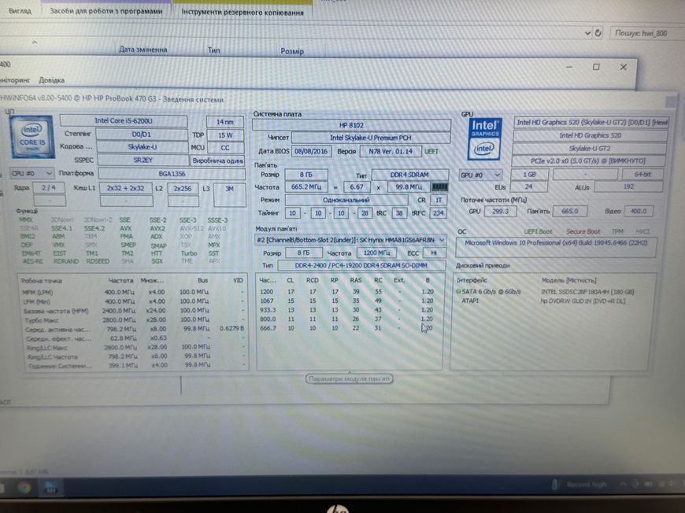Screen dimensions: 685x513
Task: Expand the memory module SK Hynix dropdown
Action: tap(441, 240)
